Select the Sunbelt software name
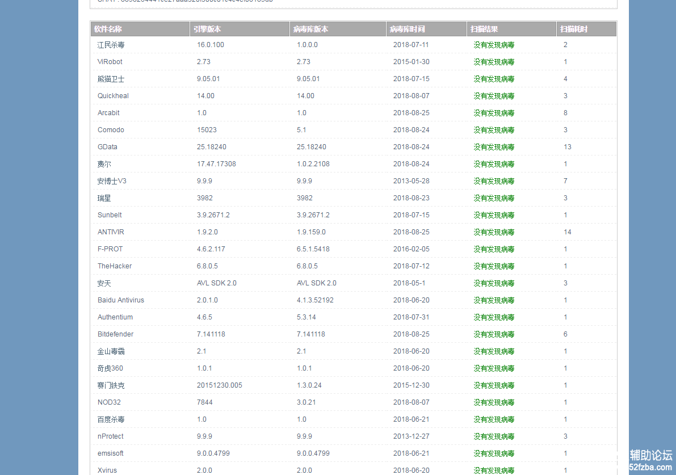The height and width of the screenshot is (475, 676). (110, 215)
